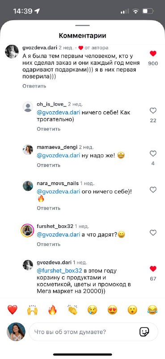Grab the sheet handle above Комментарии
Viewport: 165px width, 359px height.
coord(82,26)
